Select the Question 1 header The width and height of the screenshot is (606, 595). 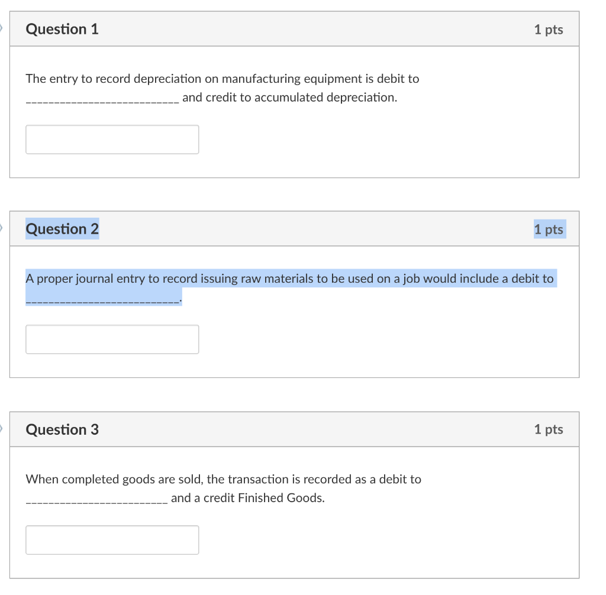(x=62, y=28)
